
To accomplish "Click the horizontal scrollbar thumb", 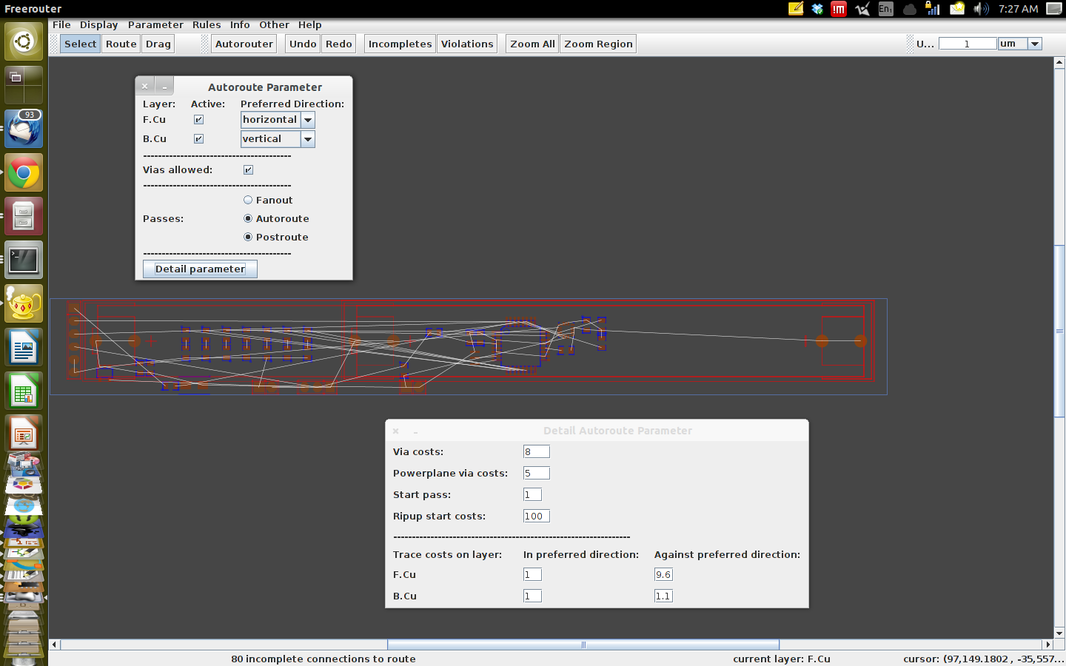I will click(x=583, y=645).
